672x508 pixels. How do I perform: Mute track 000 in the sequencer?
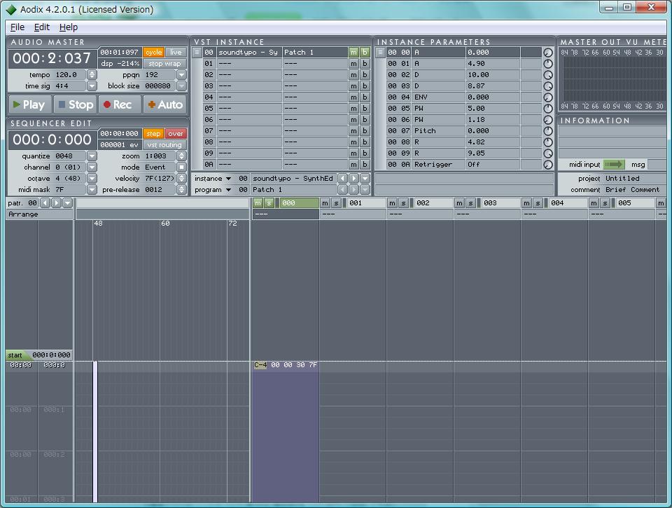pos(258,203)
